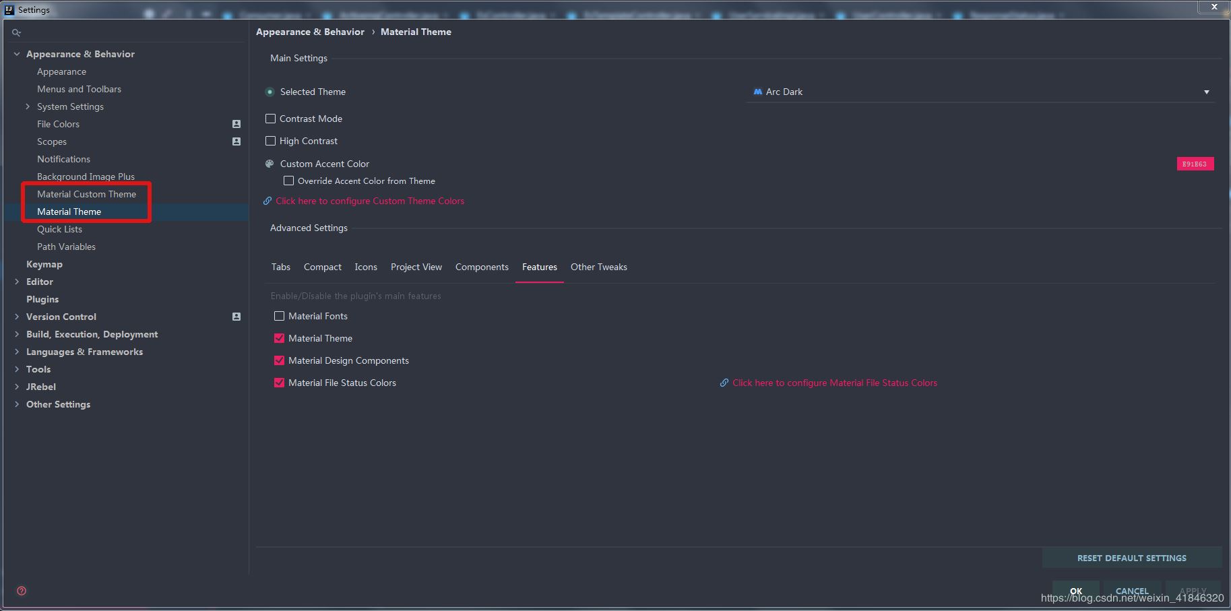This screenshot has height=611, width=1231.
Task: Select Material Custom Theme in the sidebar
Action: tap(86, 194)
